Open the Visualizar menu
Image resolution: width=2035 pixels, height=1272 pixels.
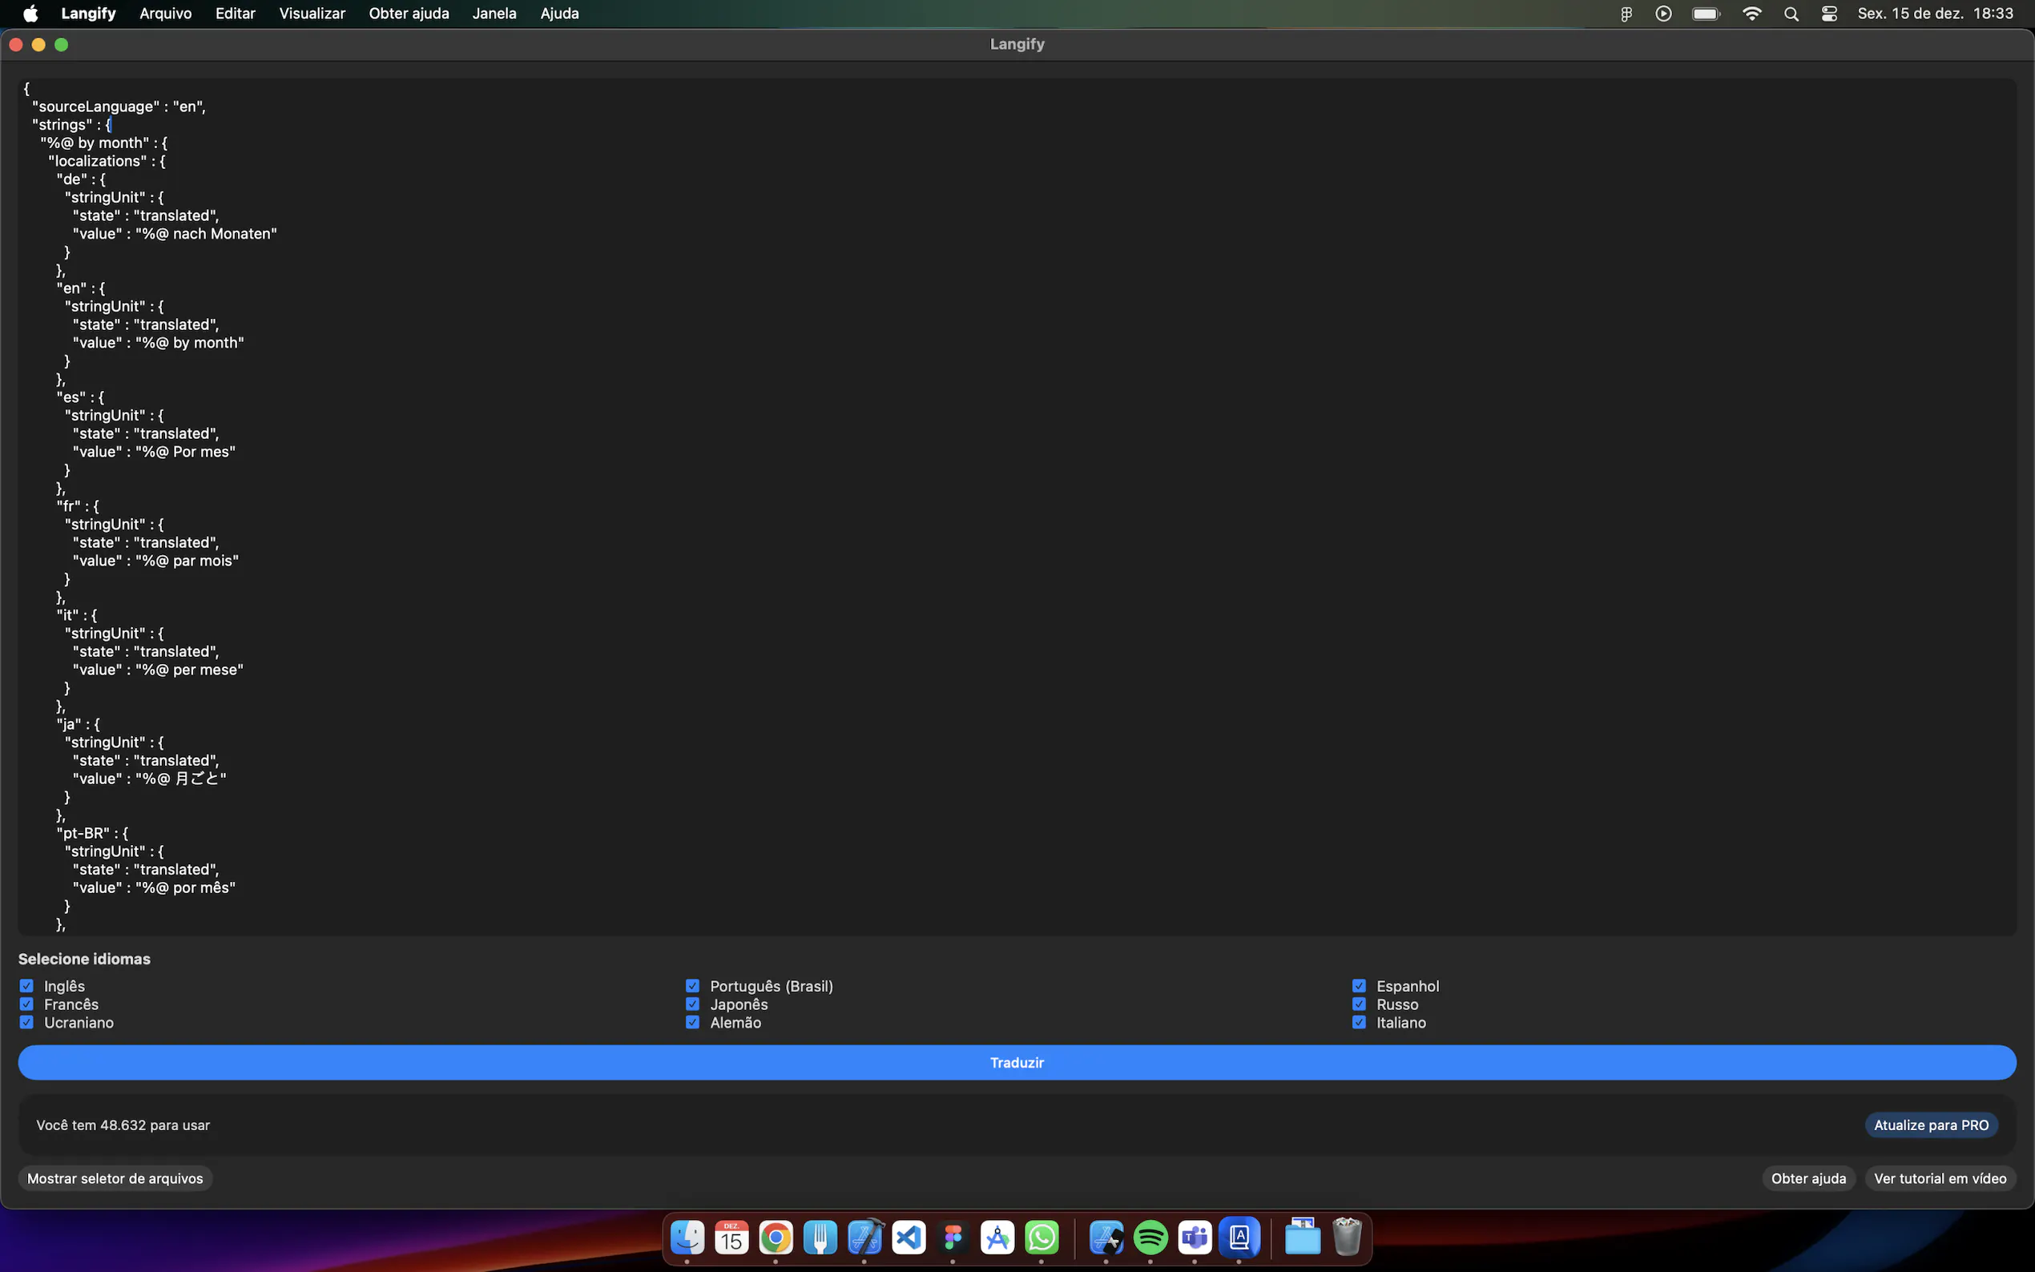tap(312, 14)
